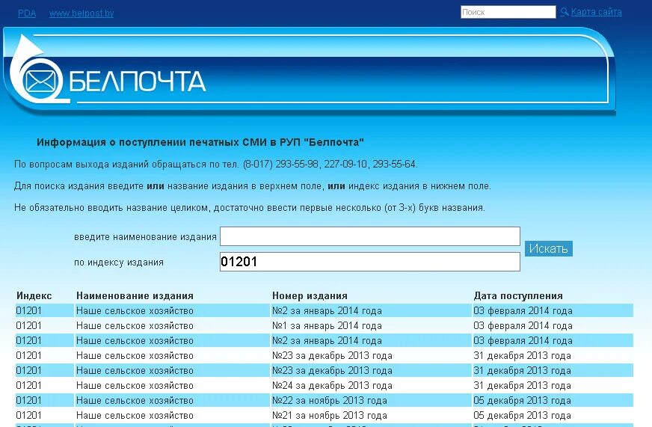The image size is (652, 427).
Task: Click the phone number line starting По вопросам
Action: tap(216, 165)
